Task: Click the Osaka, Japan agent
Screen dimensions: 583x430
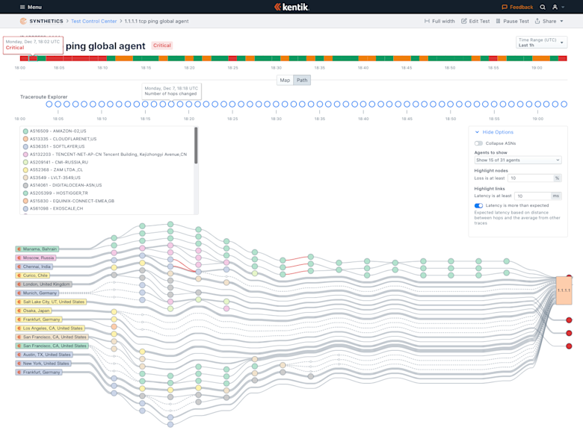Action: tap(33, 311)
